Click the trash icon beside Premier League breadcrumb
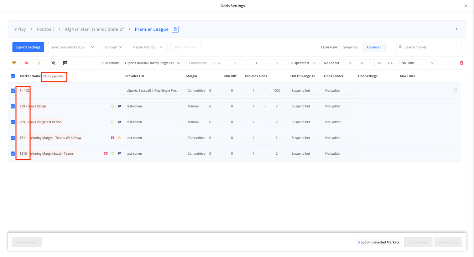 point(175,29)
